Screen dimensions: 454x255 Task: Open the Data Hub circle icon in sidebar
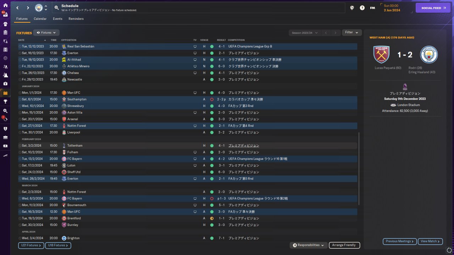click(5, 58)
